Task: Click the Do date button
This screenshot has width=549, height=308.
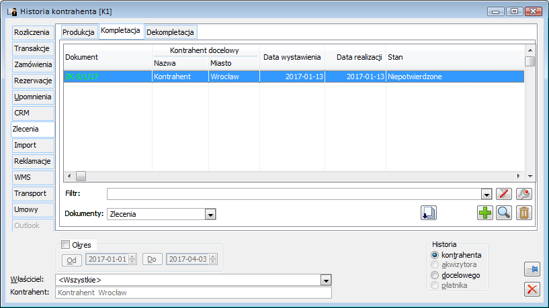Action: pyautogui.click(x=152, y=260)
